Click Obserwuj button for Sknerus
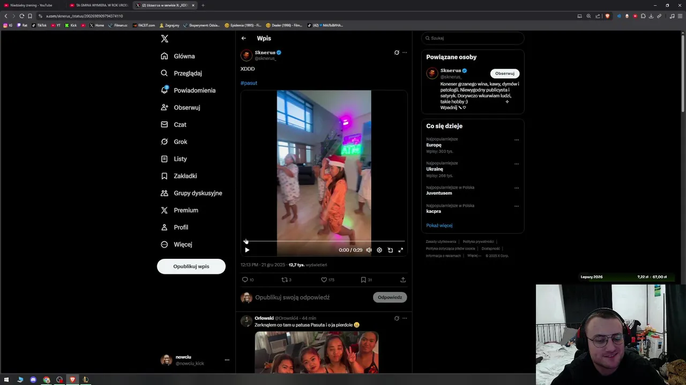The width and height of the screenshot is (686, 385). (505, 73)
